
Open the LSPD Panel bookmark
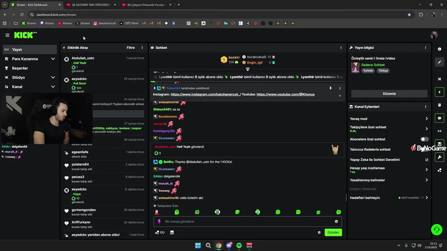tap(129, 23)
